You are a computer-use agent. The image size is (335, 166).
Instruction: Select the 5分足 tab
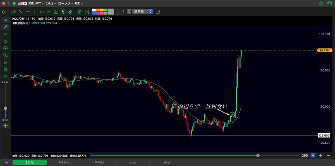[x=30, y=162]
